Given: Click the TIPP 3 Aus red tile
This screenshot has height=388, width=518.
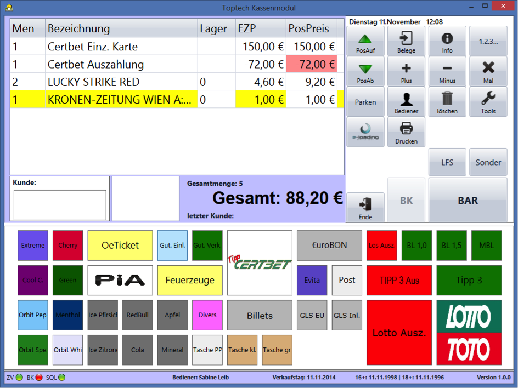Looking at the screenshot, I should click(399, 280).
